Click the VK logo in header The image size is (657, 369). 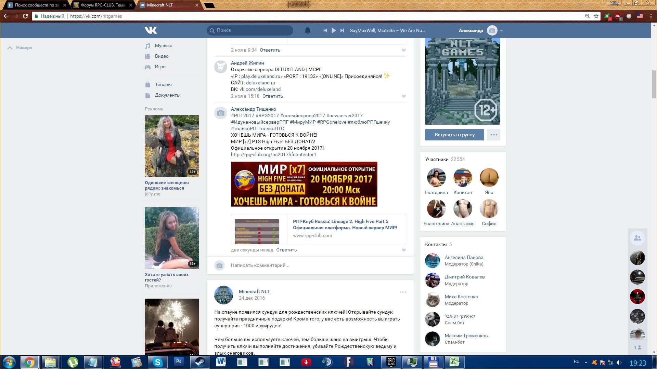click(x=151, y=30)
